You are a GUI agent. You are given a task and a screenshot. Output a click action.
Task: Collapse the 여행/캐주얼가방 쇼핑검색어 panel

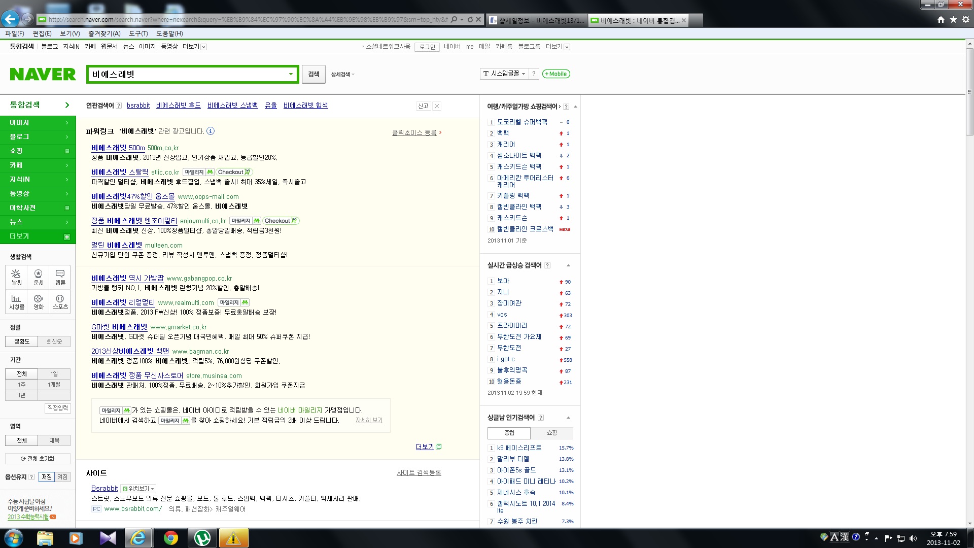[575, 107]
